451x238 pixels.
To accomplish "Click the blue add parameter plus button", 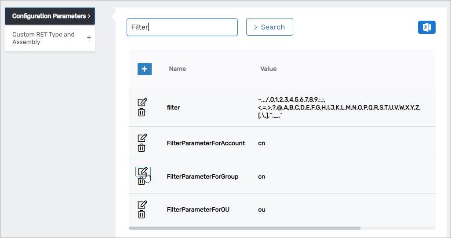I will [145, 69].
